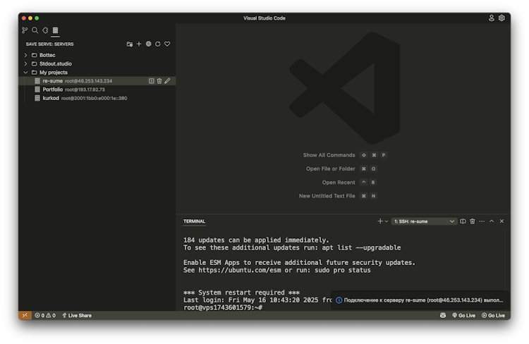Open the Accounts icon in title bar
Image resolution: width=529 pixels, height=344 pixels.
tap(492, 18)
